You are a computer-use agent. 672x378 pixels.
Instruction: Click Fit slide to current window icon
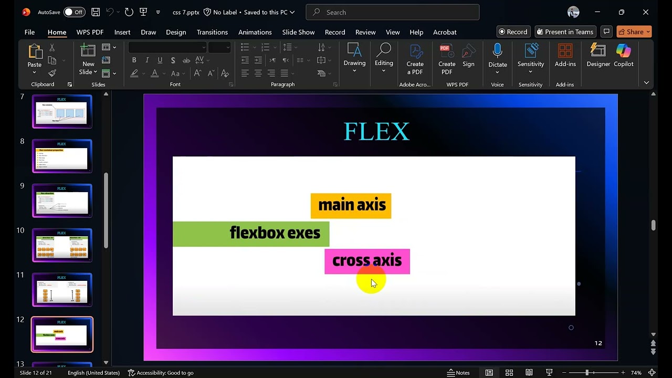[653, 373]
